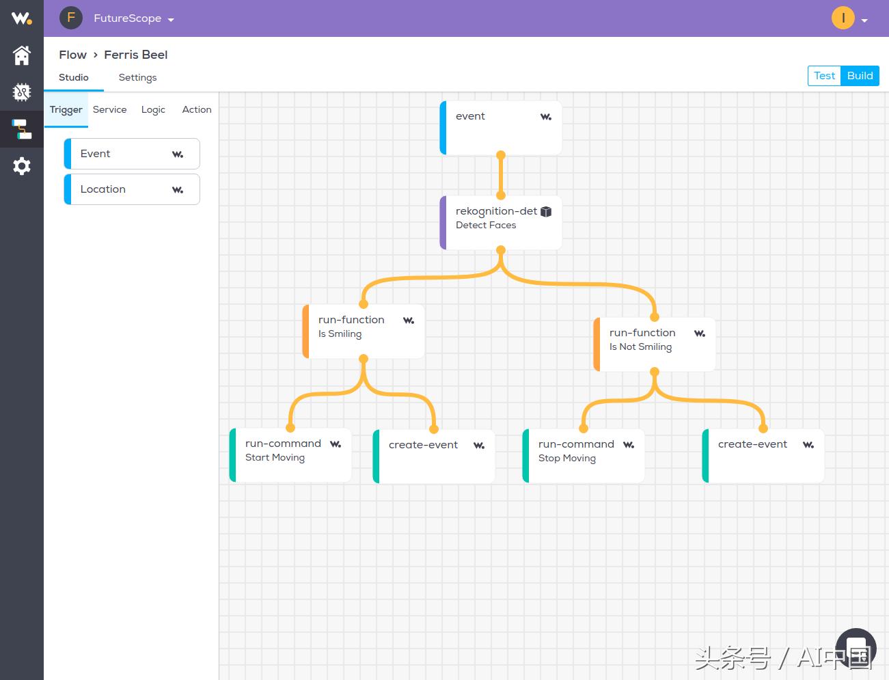Click the Flow breadcrumb link

point(72,55)
